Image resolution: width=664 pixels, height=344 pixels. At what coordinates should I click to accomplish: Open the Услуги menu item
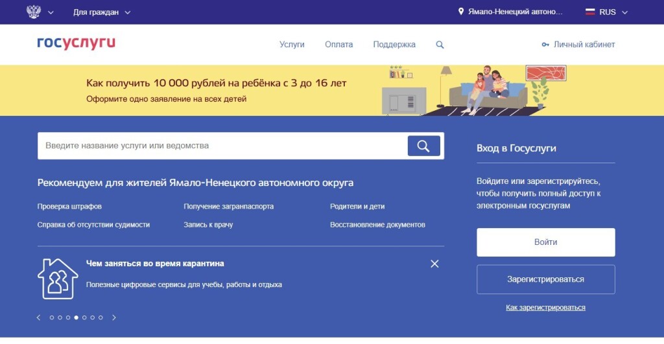click(x=292, y=45)
